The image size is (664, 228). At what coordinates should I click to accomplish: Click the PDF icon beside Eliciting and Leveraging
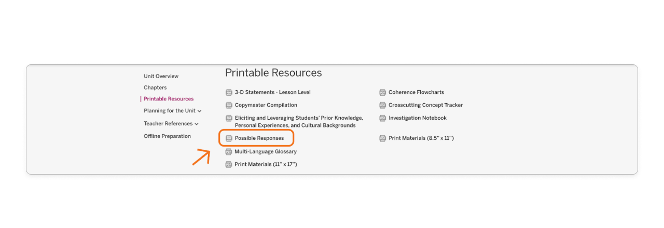click(229, 119)
